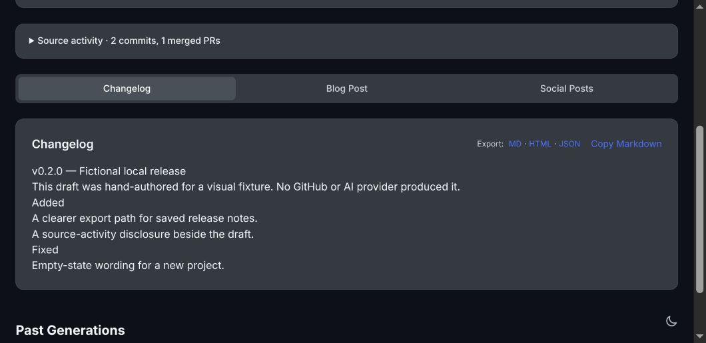Screen dimensions: 706x343
Task: Switch to the Blog Post tab
Action: click(347, 89)
